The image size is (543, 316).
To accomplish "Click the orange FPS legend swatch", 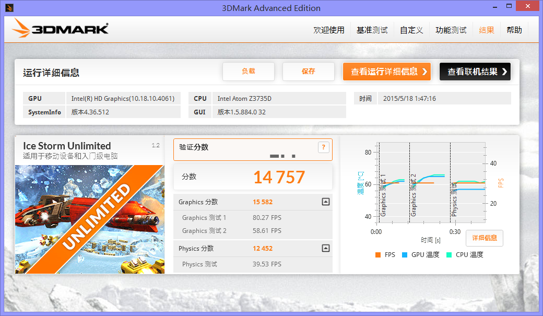I will [x=378, y=255].
